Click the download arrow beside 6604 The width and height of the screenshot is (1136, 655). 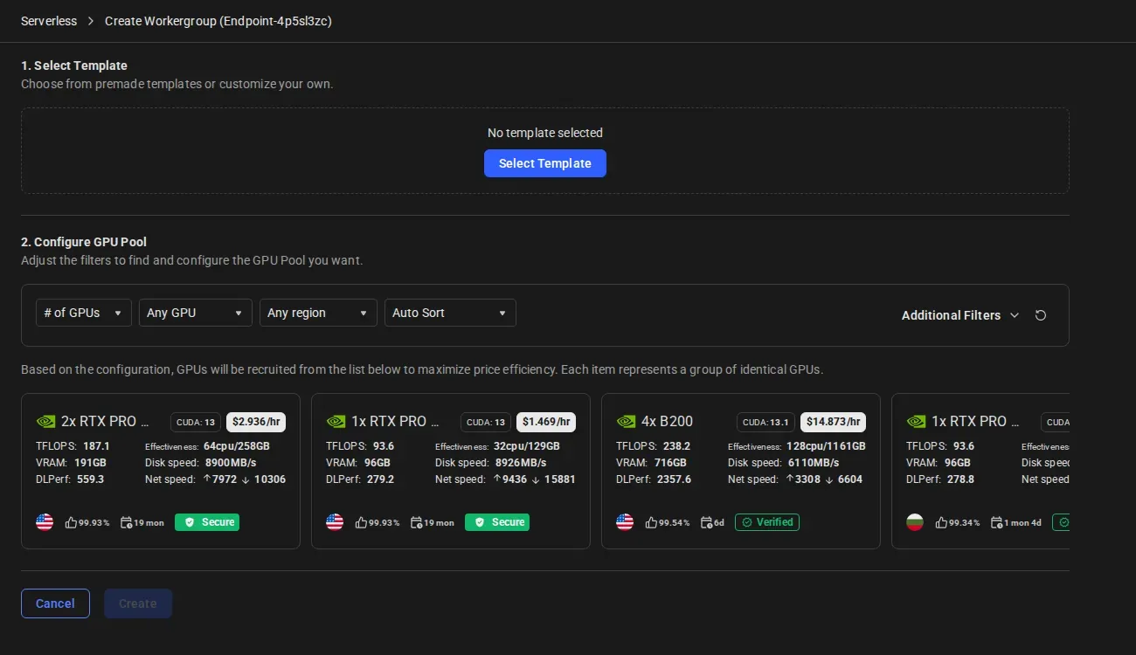tap(829, 479)
